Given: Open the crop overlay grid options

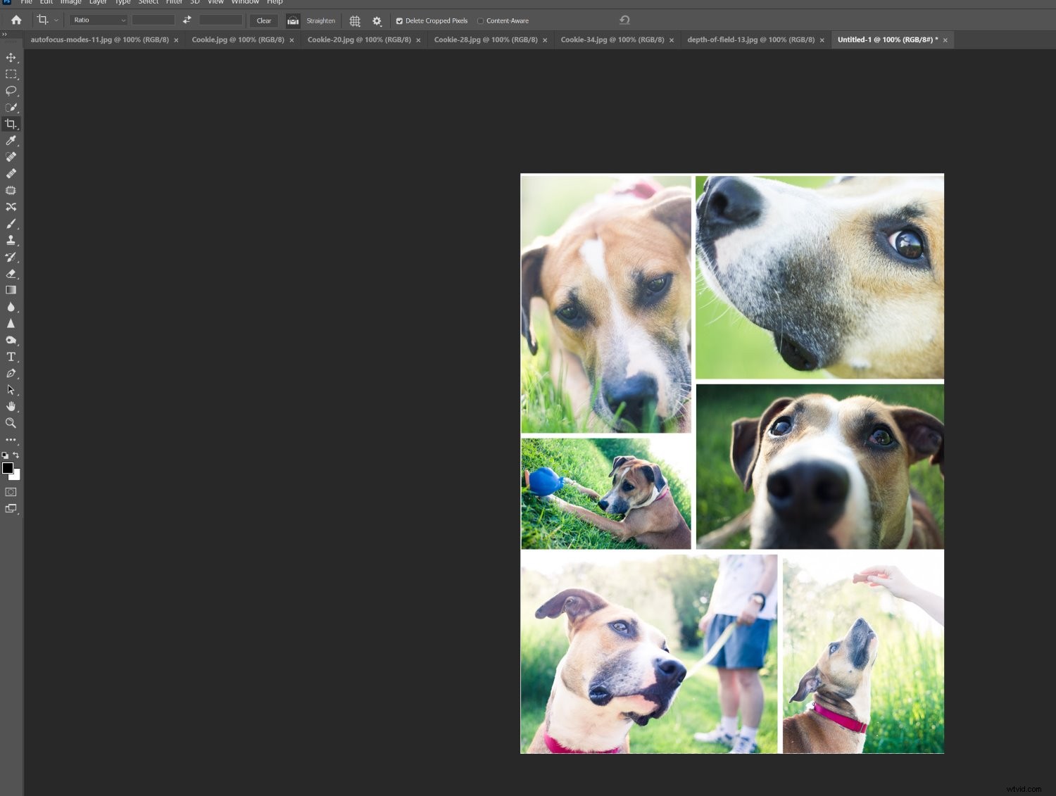Looking at the screenshot, I should click(x=355, y=20).
